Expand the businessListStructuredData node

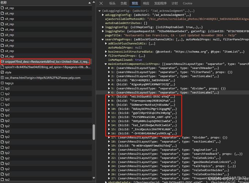point(106,52)
